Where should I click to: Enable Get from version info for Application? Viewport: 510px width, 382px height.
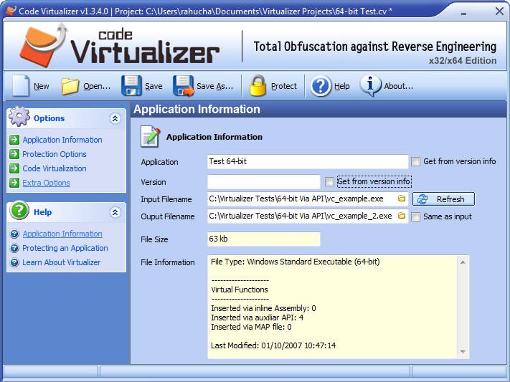click(416, 161)
